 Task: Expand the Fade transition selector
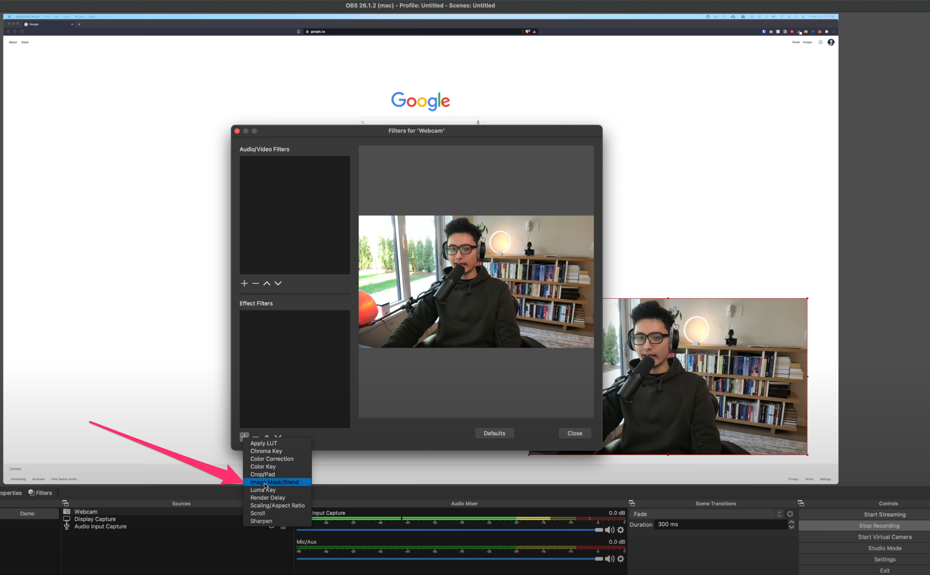[x=779, y=514]
